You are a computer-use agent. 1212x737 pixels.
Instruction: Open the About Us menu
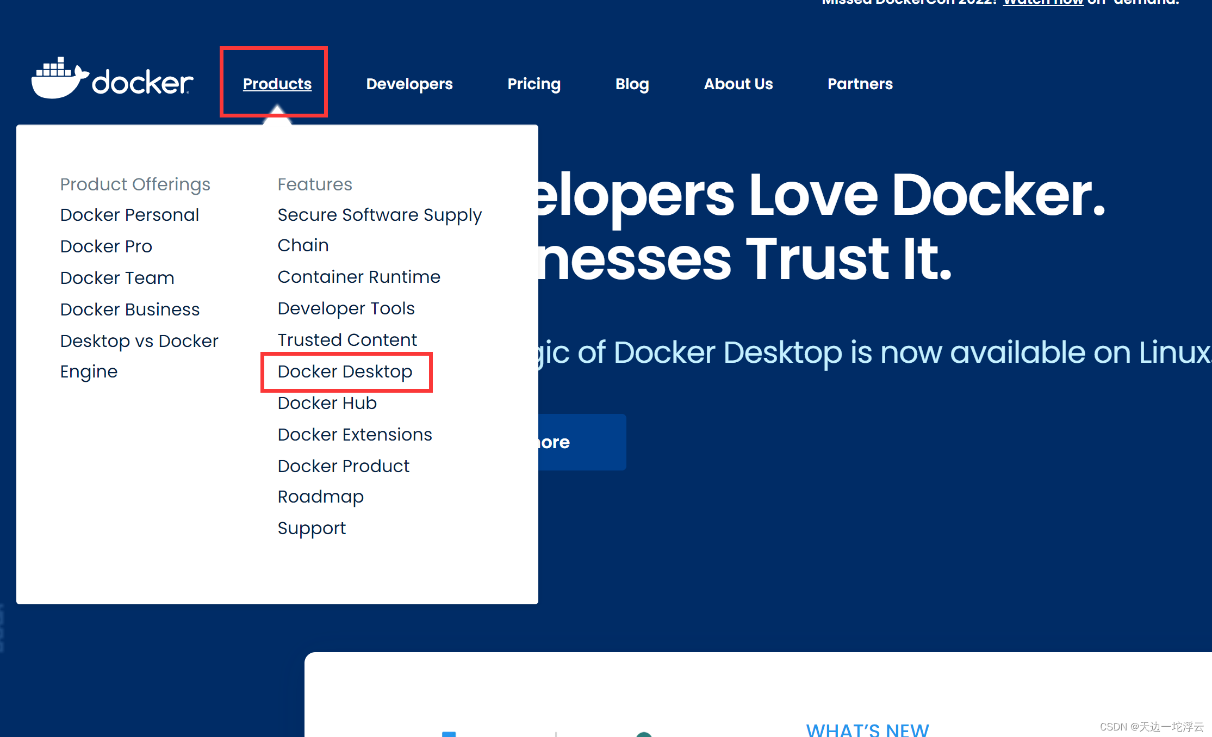coord(738,84)
